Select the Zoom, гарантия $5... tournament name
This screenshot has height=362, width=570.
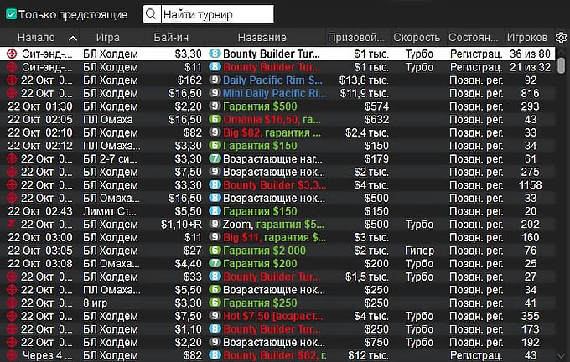coord(272,225)
